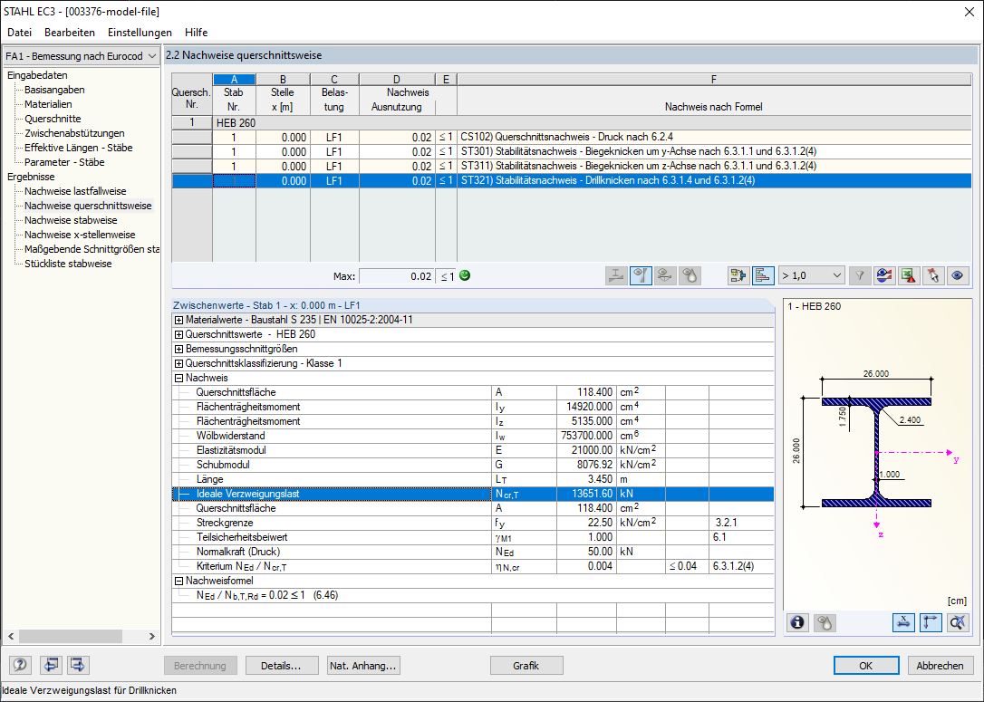
Task: Open the '> 1,0' filter dropdown
Action: pyautogui.click(x=809, y=275)
